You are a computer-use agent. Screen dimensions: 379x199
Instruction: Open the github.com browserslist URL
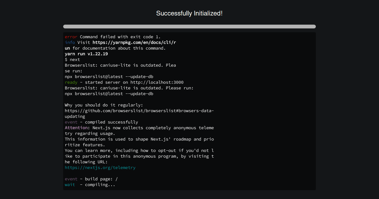click(139, 111)
